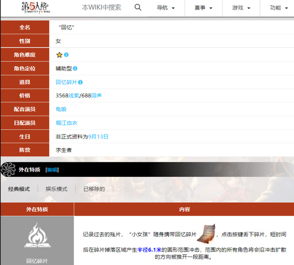This screenshot has width=294, height=265.
Task: Click the magnifier search icon
Action: tap(138, 7)
